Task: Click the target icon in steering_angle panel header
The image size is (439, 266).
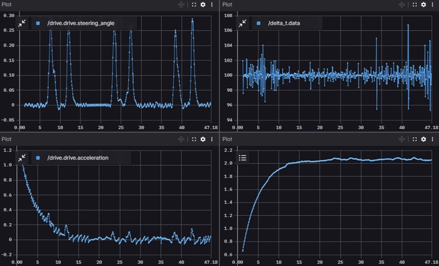Action: pos(181,4)
